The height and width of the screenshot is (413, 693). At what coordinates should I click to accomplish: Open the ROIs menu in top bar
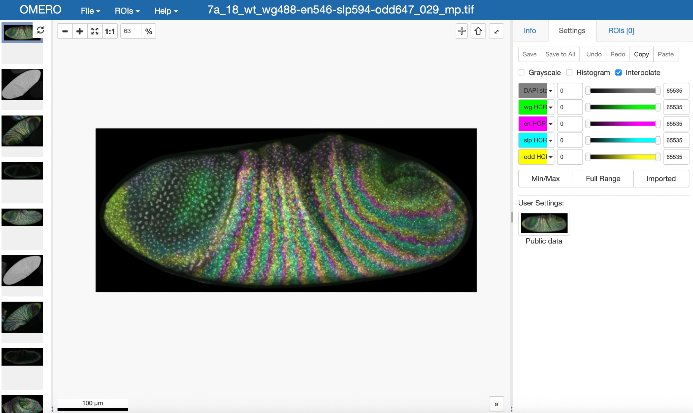coord(127,11)
